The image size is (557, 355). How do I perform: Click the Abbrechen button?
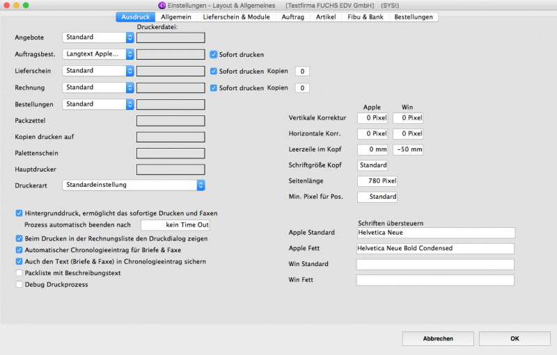pyautogui.click(x=438, y=338)
